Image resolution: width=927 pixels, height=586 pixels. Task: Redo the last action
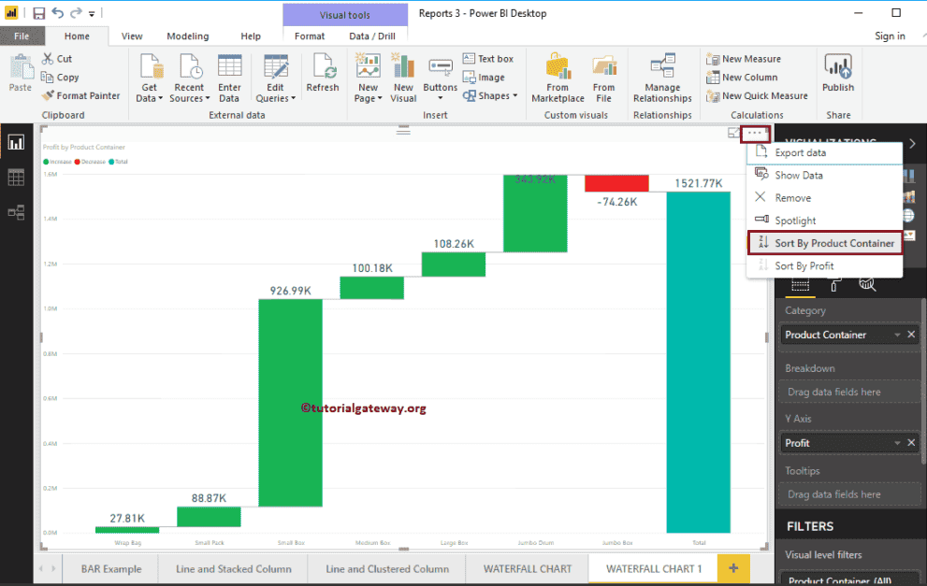76,13
